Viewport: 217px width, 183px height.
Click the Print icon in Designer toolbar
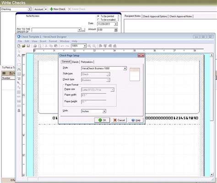(x=35, y=46)
